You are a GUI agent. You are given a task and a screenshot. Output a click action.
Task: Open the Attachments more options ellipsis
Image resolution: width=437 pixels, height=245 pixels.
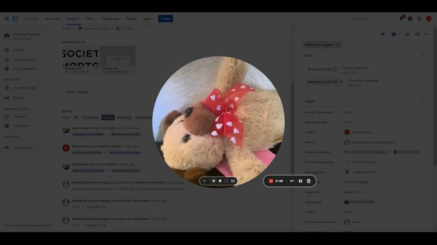282,42
